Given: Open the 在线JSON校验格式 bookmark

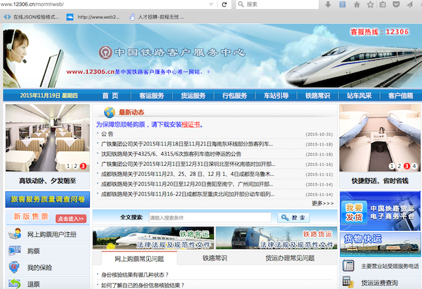Looking at the screenshot, I should point(32,17).
